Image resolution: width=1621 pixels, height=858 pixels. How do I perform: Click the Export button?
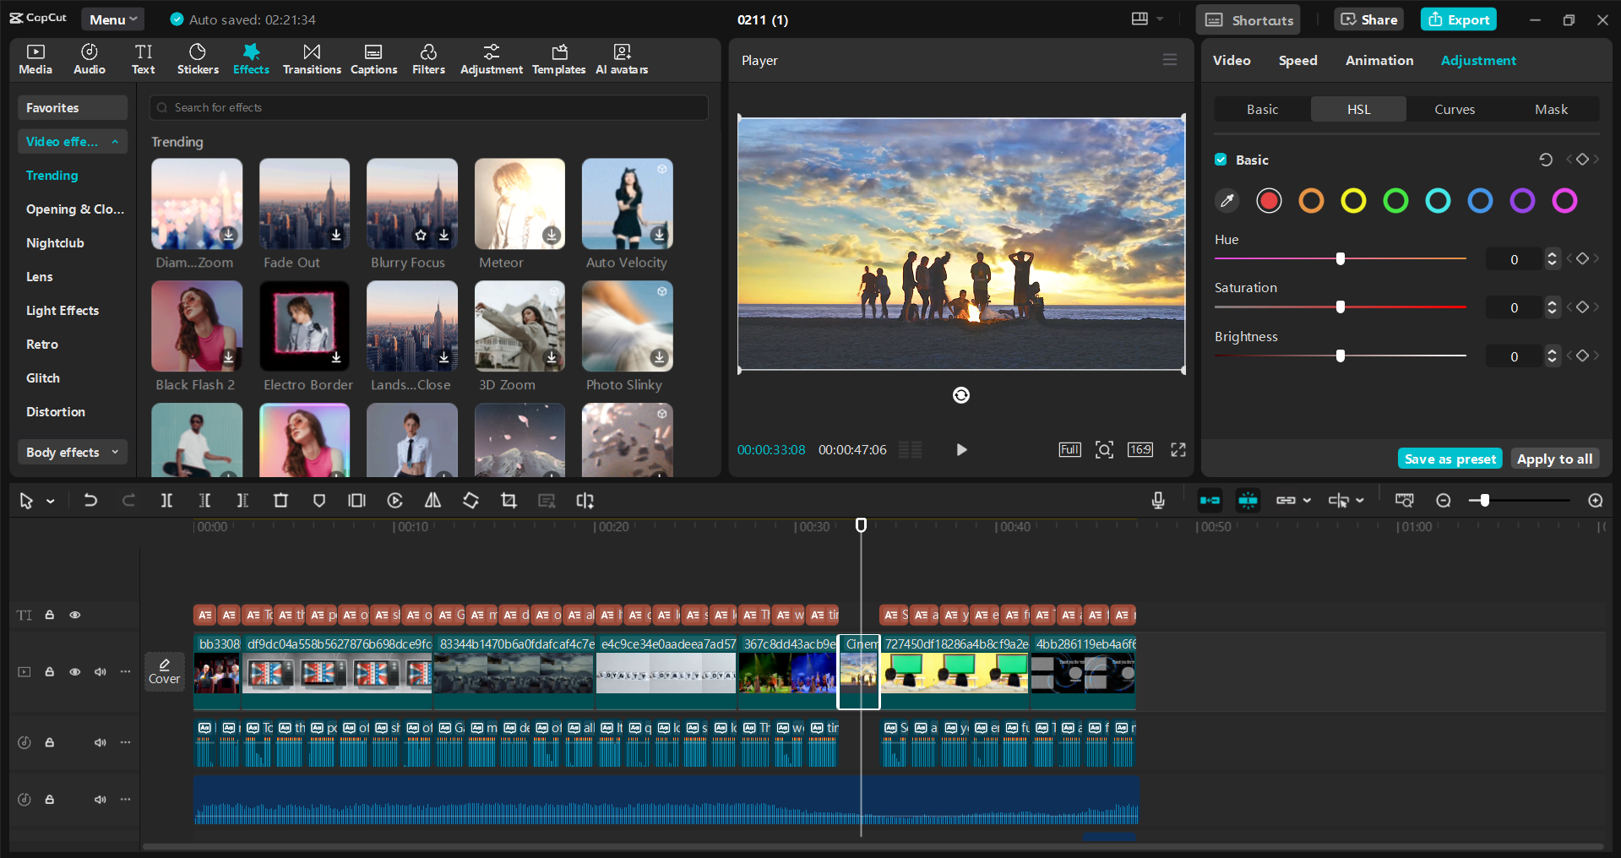(x=1458, y=19)
